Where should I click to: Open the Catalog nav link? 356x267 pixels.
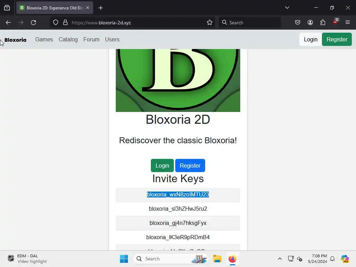[x=68, y=40]
